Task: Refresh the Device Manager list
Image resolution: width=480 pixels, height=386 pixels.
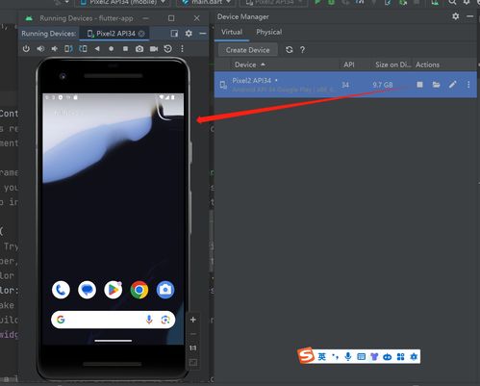Action: 290,50
